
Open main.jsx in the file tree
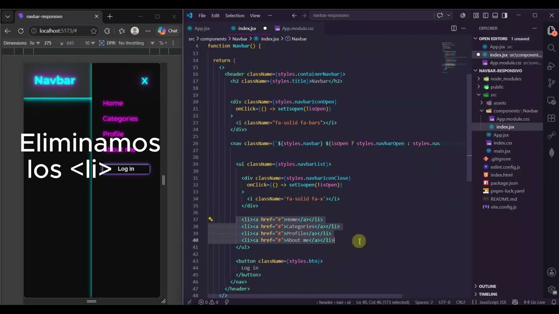[502, 151]
